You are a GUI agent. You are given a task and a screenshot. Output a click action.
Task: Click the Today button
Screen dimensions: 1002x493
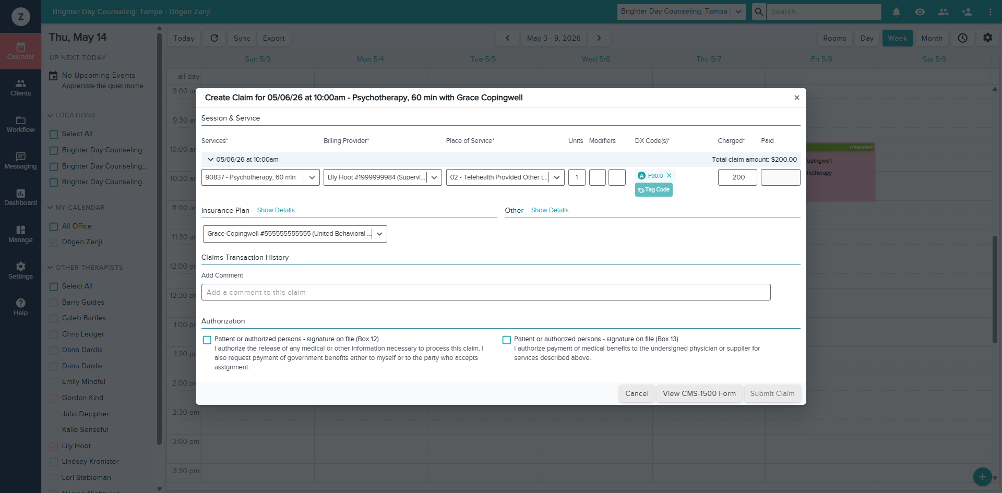(184, 38)
